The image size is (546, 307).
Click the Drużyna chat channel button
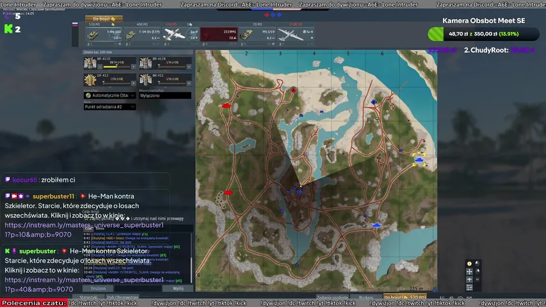click(98, 288)
